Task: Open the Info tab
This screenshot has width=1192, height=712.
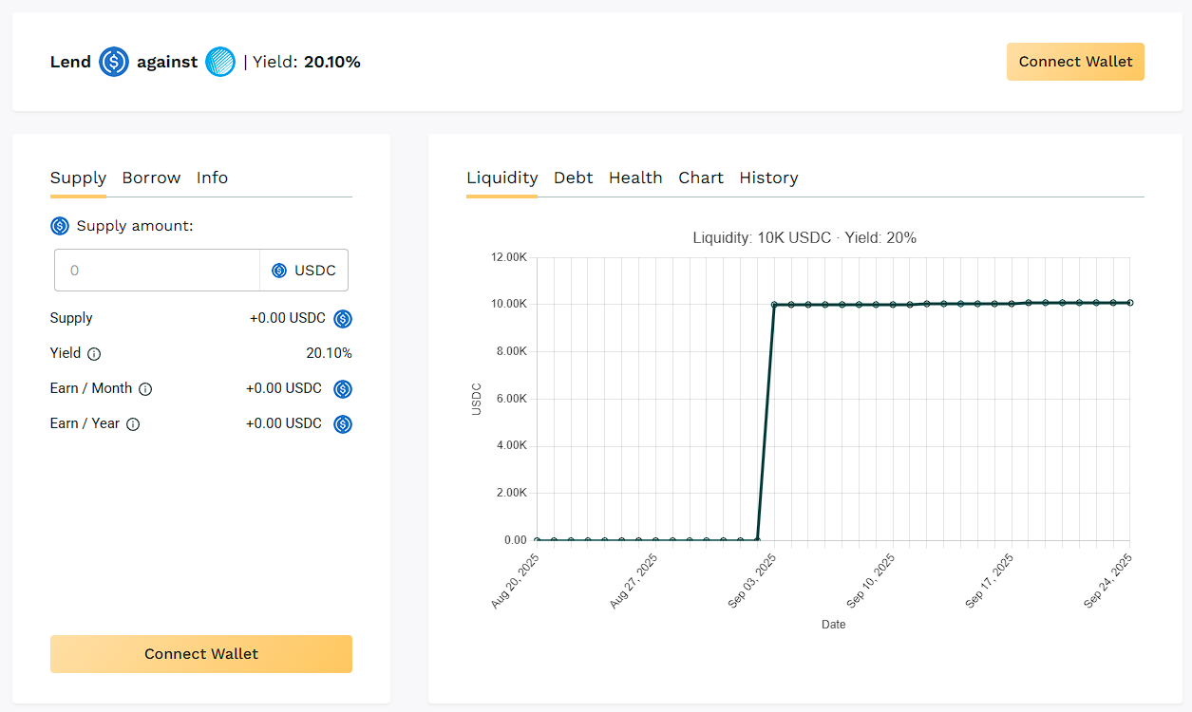Action: click(x=212, y=178)
